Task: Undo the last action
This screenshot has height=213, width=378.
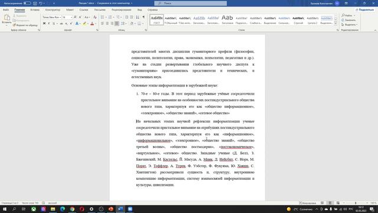Action: click(41, 4)
